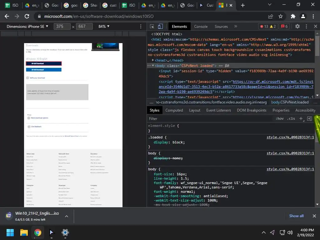Select the Elements tab
The height and width of the screenshot is (240, 320).
[179, 27]
